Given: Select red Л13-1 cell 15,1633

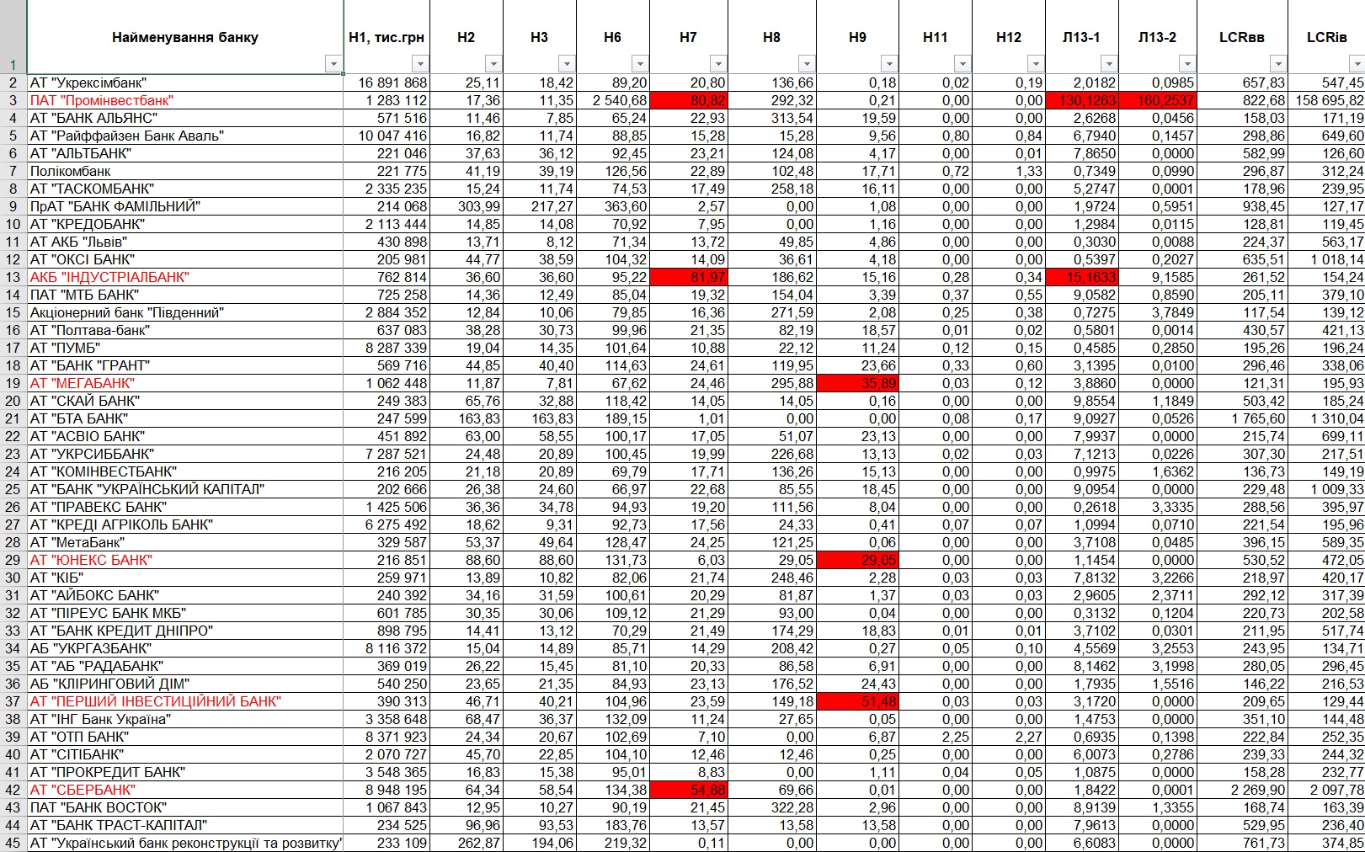Looking at the screenshot, I should tap(1082, 277).
